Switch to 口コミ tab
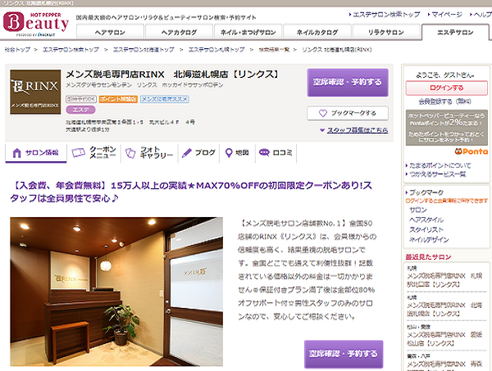 click(276, 152)
